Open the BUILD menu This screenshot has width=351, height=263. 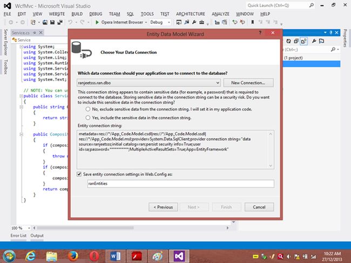[x=77, y=14]
